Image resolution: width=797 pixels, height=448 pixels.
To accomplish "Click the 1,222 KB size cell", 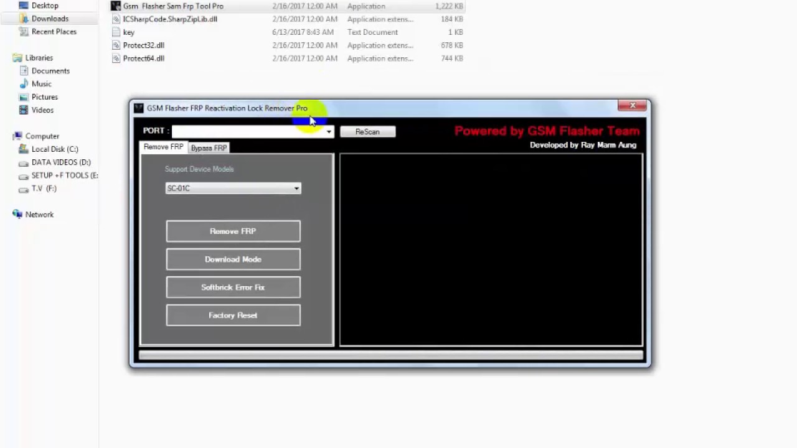I will click(449, 6).
